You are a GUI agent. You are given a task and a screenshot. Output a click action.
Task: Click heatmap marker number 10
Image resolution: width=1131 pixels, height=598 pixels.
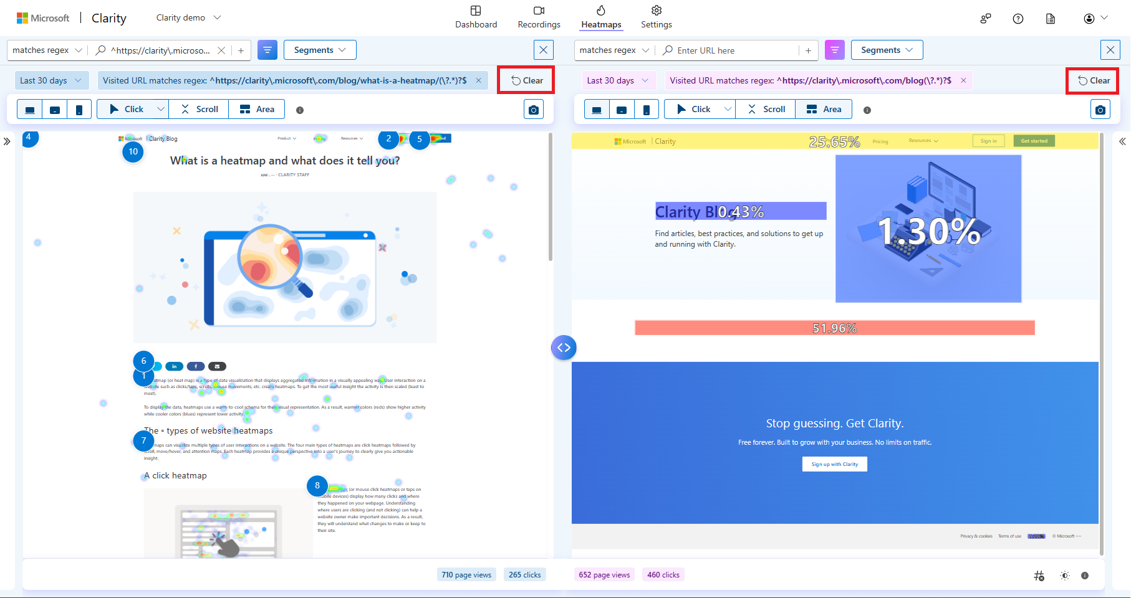coord(133,151)
